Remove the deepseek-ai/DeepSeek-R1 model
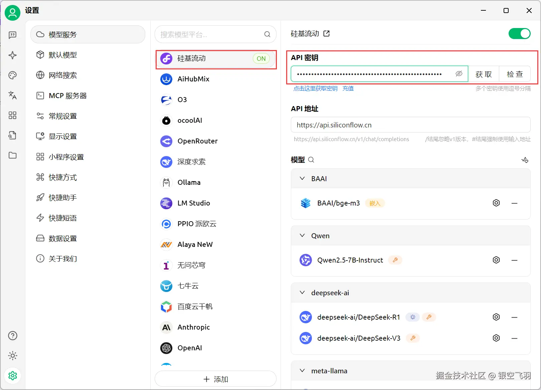The height and width of the screenshot is (390, 541). (x=515, y=317)
